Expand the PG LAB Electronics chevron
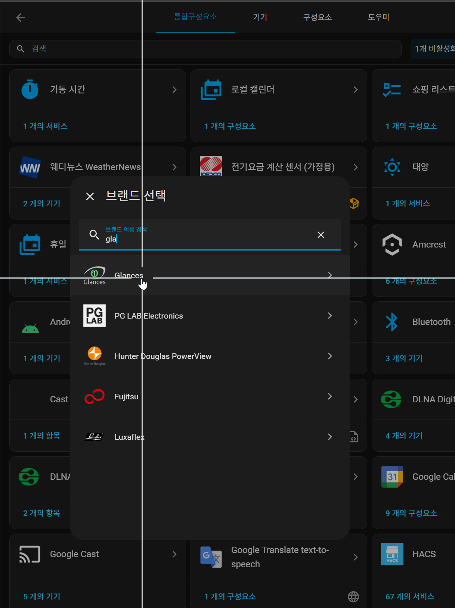This screenshot has height=608, width=455. [x=330, y=316]
